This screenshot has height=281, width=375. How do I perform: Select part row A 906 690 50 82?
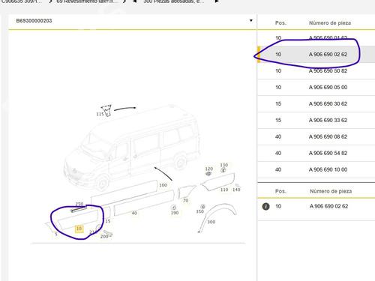click(x=316, y=70)
